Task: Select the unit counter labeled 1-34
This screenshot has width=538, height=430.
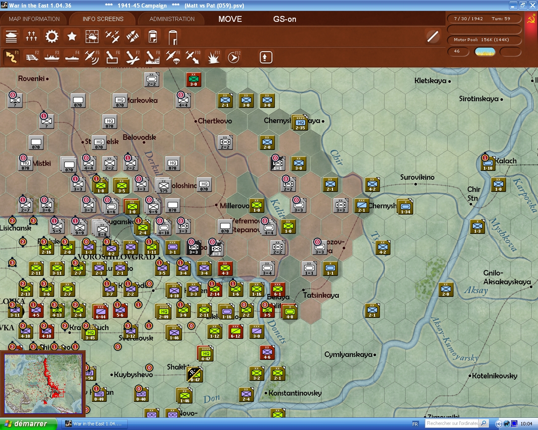Action: 405,206
